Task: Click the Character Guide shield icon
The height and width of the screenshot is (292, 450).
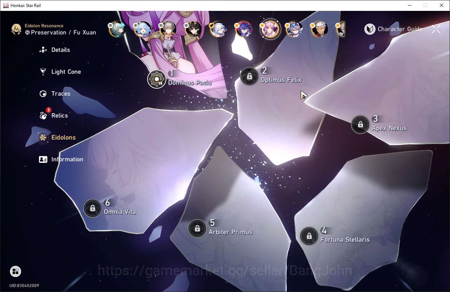Action: coord(370,29)
